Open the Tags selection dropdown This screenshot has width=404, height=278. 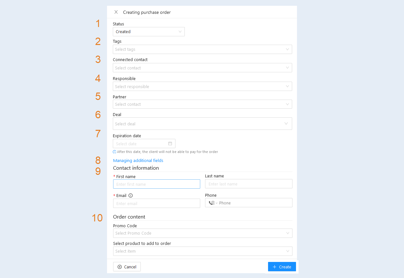(202, 49)
